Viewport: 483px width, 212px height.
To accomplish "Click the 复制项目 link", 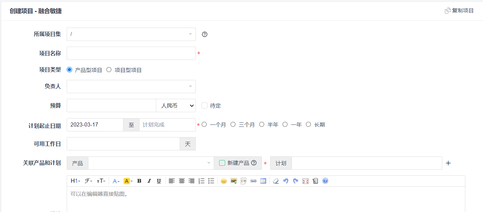I will tap(459, 11).
